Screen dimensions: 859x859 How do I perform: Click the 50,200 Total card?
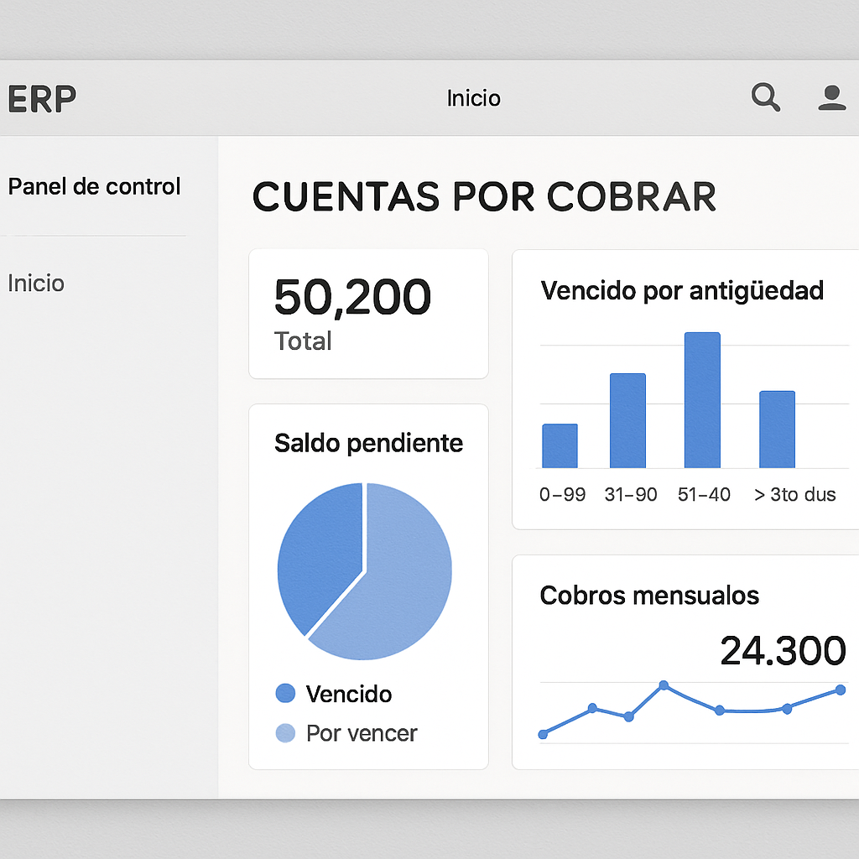pos(368,314)
